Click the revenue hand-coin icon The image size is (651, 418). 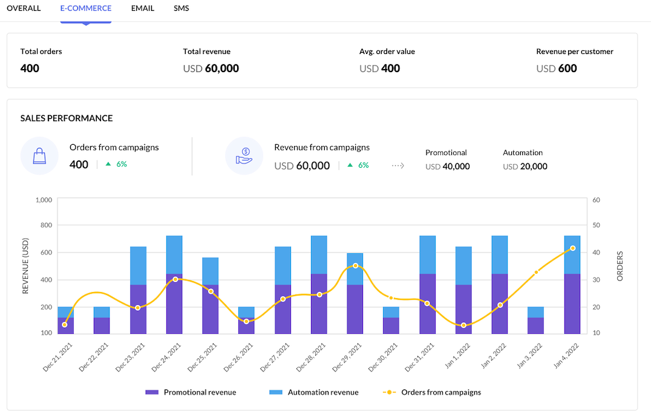pos(244,156)
